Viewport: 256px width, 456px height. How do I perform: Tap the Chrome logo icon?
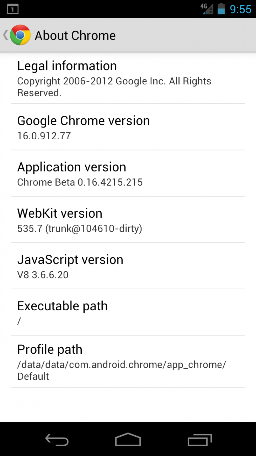(x=20, y=35)
